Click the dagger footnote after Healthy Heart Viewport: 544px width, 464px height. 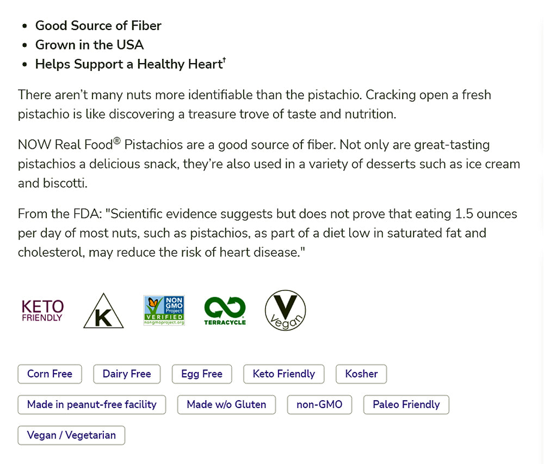tap(224, 61)
